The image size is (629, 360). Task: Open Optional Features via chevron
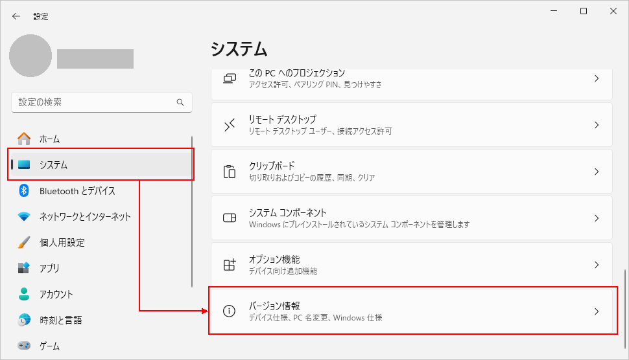[597, 265]
